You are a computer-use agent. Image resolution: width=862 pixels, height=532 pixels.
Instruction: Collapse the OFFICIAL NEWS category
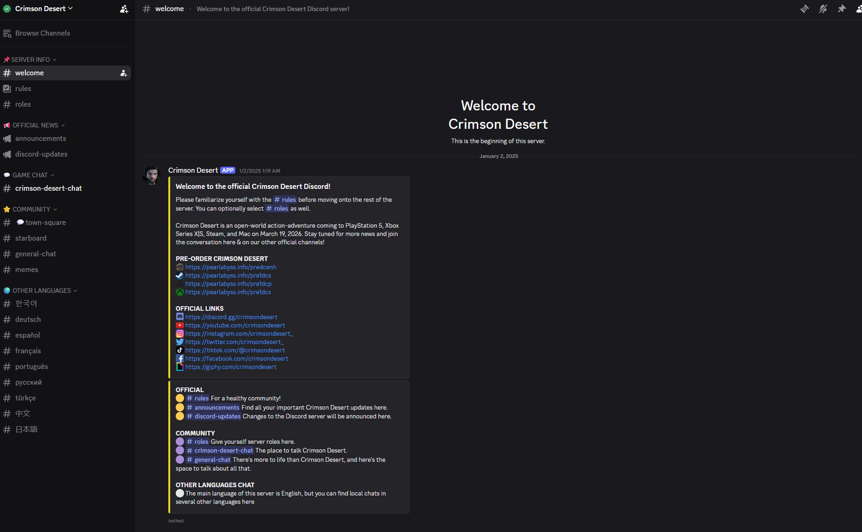point(34,125)
